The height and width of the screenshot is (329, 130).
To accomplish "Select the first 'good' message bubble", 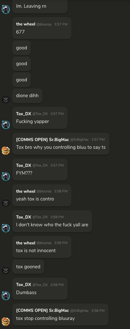I will pos(22,48).
